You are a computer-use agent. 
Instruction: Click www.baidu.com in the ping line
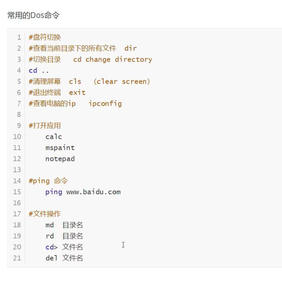[93, 192]
